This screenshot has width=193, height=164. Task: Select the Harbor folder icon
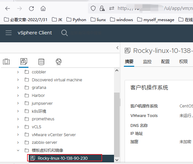coord(27,96)
